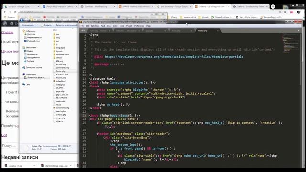This screenshot has width=306, height=172.
Task: Close the header.php tab in Sublime Text
Action: tap(218, 31)
